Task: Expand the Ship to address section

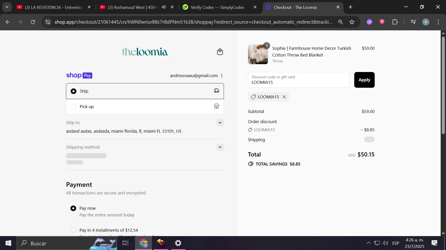Action: [x=220, y=123]
